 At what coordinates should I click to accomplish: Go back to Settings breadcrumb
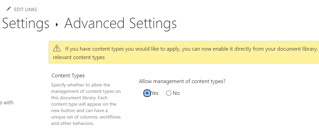click(x=26, y=24)
